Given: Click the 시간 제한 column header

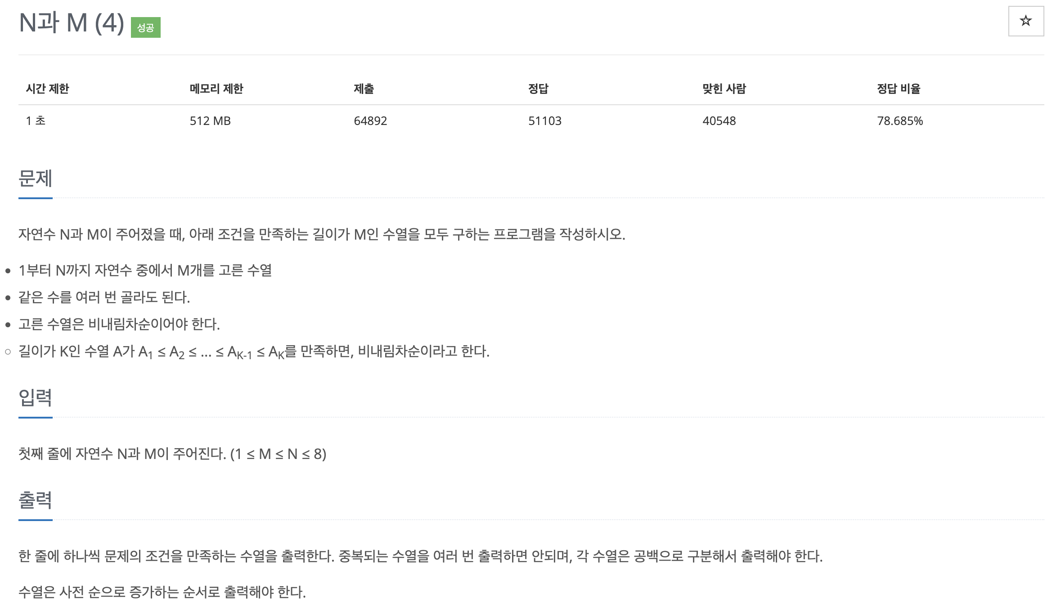Looking at the screenshot, I should coord(47,89).
